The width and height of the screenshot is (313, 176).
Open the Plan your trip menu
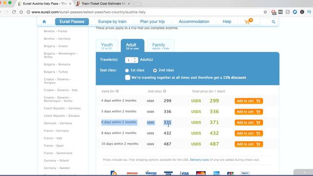click(152, 22)
